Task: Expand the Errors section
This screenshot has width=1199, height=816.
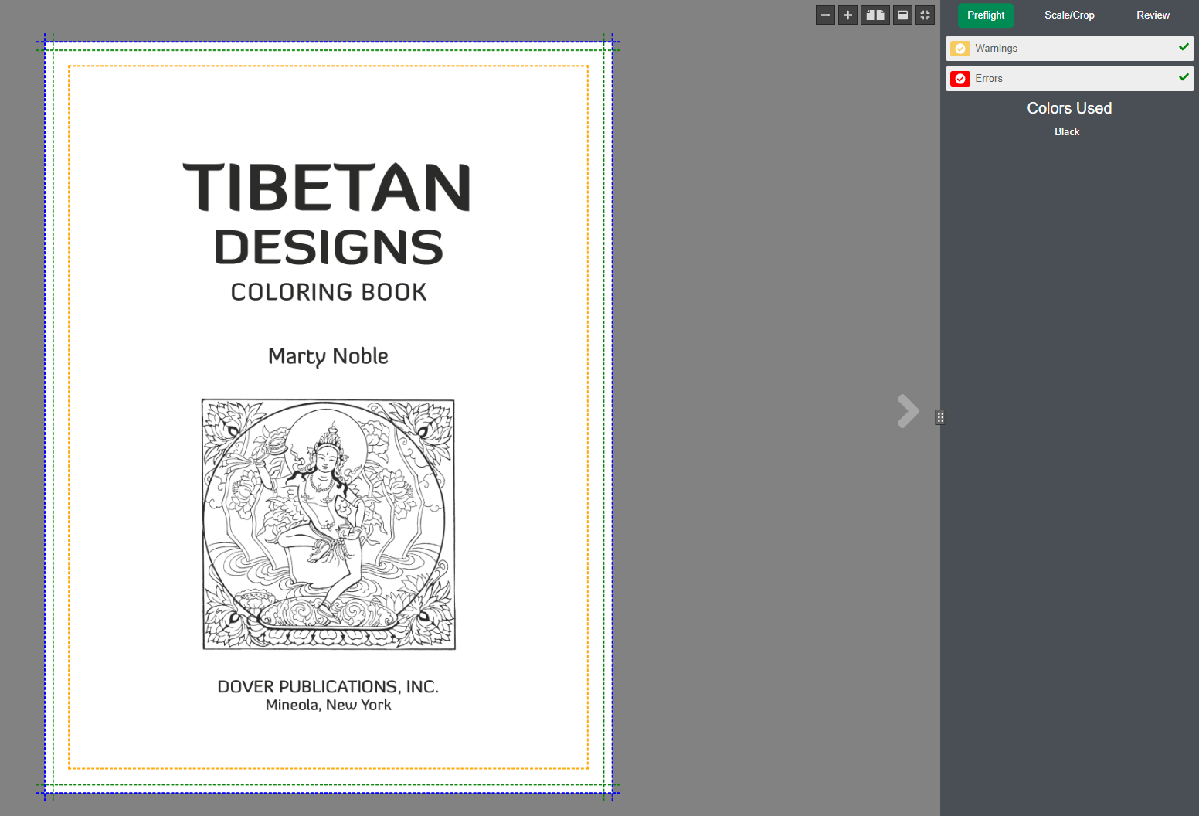Action: point(1070,79)
